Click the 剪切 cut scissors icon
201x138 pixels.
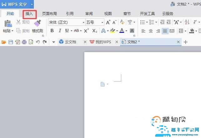18,22
